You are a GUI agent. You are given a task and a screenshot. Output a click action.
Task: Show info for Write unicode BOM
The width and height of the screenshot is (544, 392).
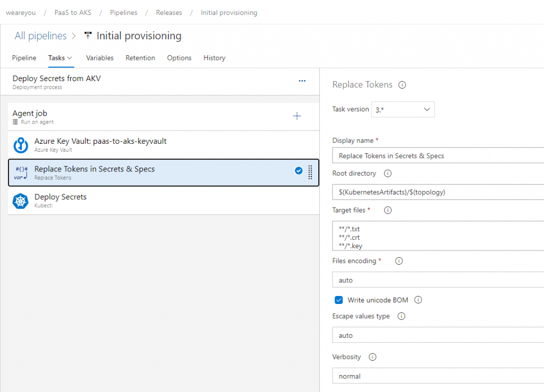click(x=418, y=300)
